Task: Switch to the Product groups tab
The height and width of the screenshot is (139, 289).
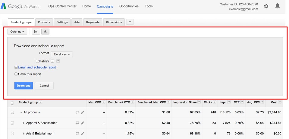Action: [21, 22]
